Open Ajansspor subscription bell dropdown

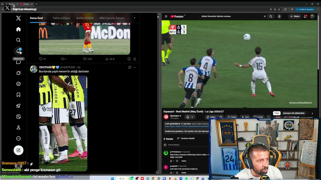click(x=190, y=117)
